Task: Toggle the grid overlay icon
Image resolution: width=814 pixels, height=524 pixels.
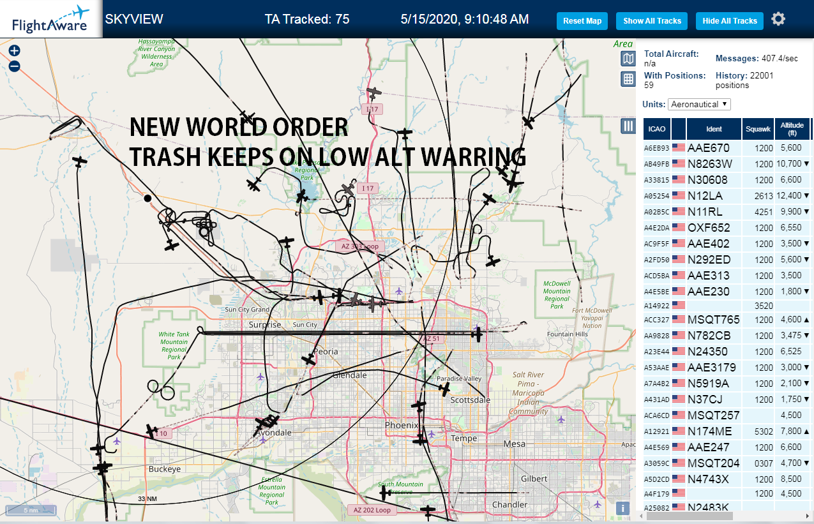Action: (x=628, y=79)
